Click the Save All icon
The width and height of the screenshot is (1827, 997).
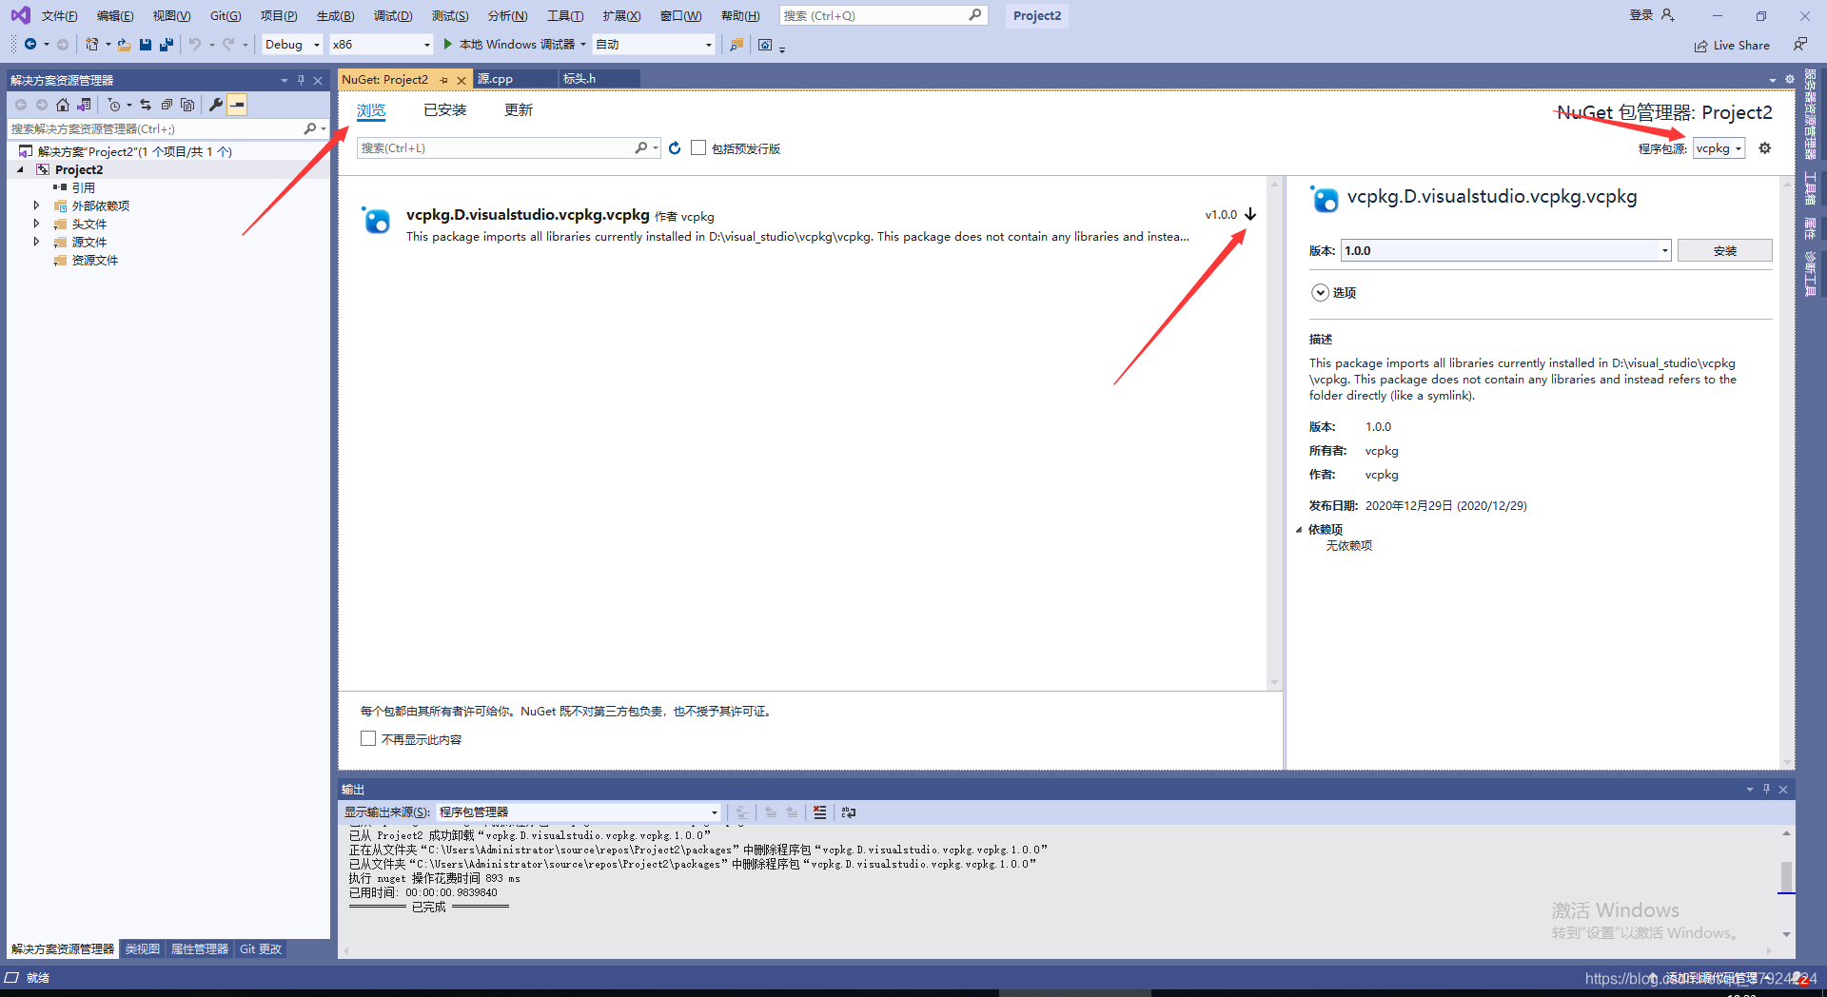point(167,45)
